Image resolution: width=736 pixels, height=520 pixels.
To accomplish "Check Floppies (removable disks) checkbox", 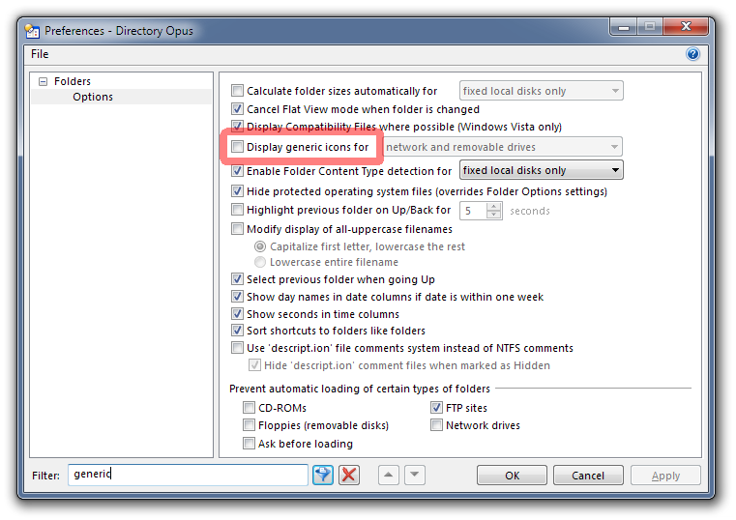I will click(x=249, y=425).
